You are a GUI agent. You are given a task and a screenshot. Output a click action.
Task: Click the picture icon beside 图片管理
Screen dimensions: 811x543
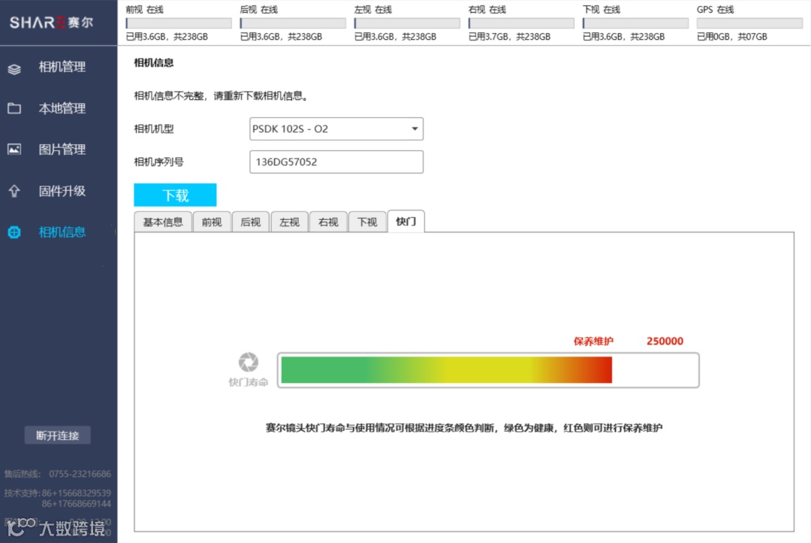click(x=14, y=149)
